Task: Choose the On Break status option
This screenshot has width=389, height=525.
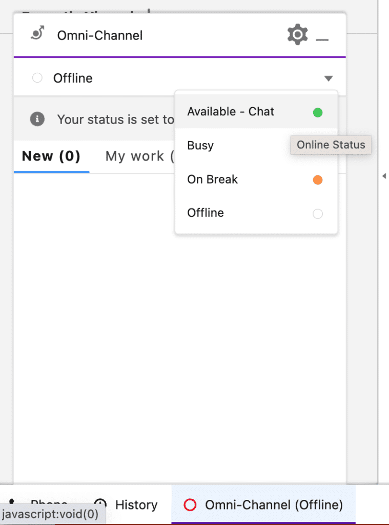Action: click(x=213, y=179)
